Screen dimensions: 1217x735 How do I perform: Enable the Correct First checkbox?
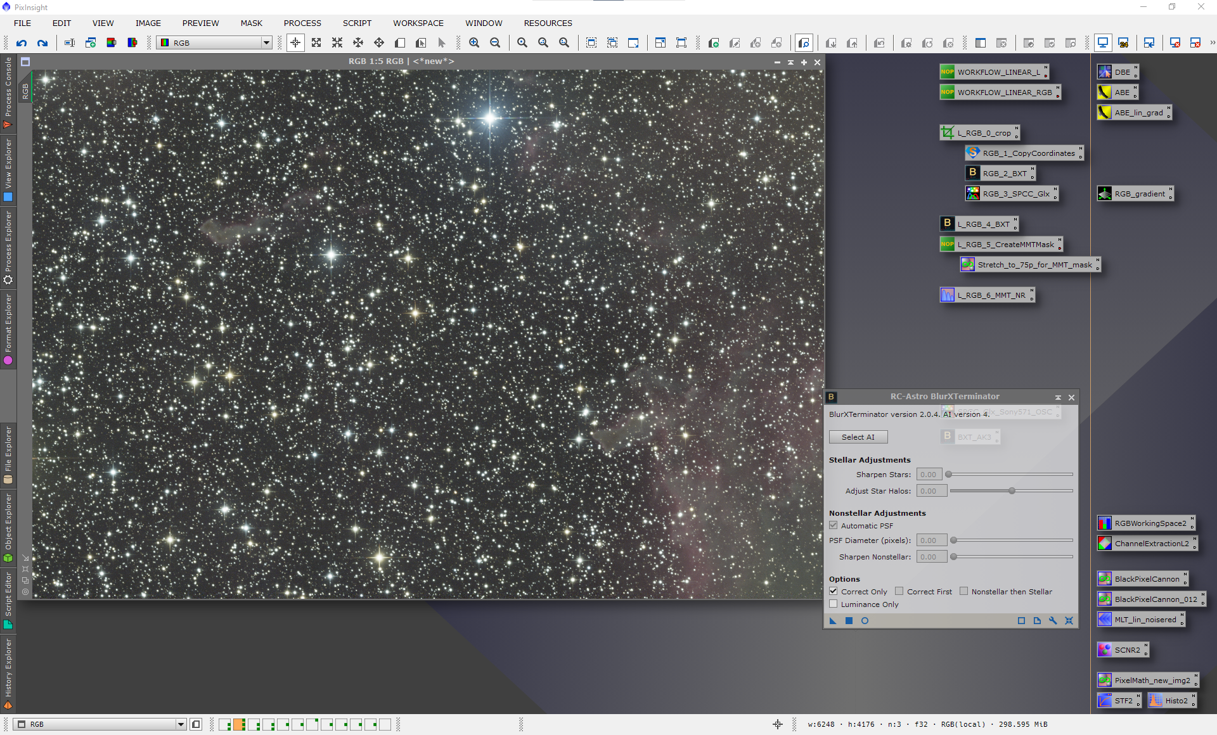(x=899, y=591)
